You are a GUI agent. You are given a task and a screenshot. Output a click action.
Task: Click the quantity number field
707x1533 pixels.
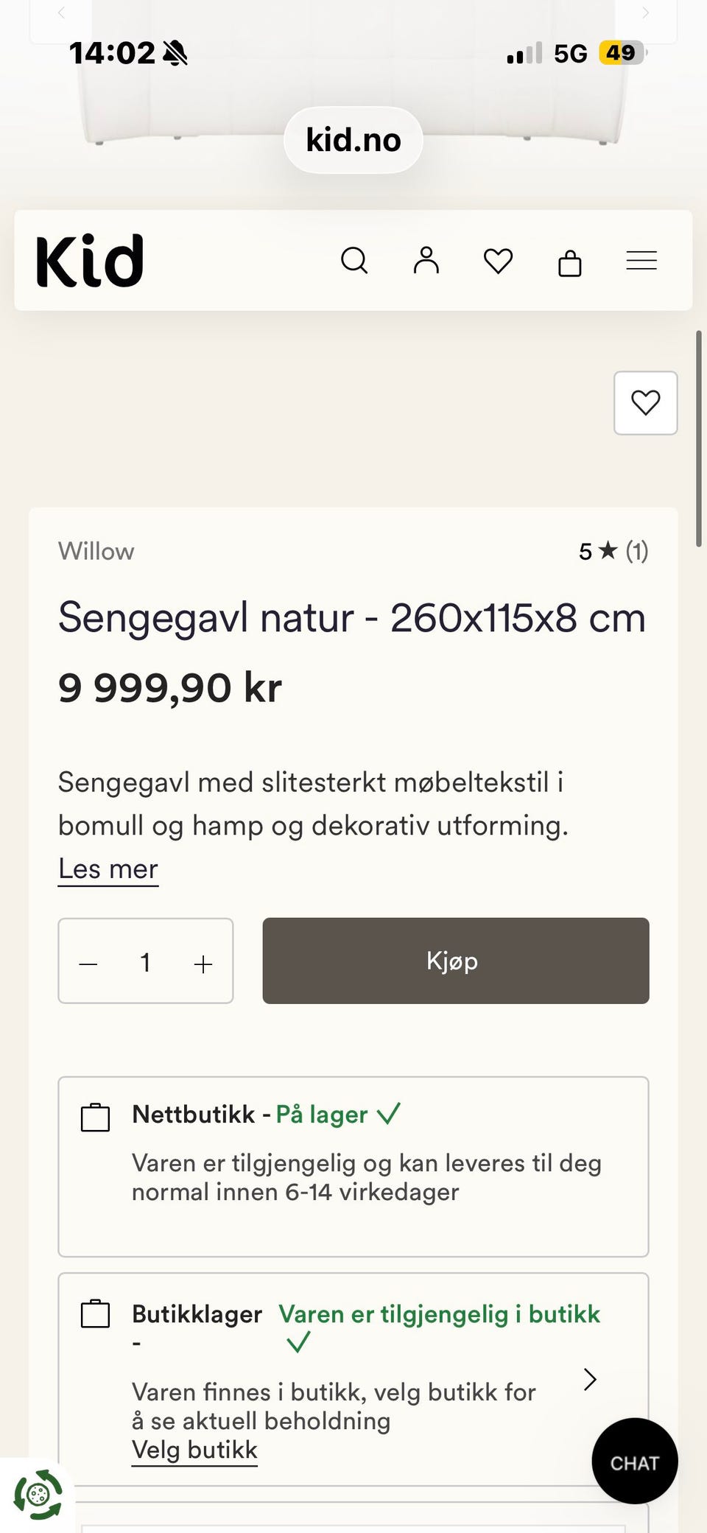pyautogui.click(x=146, y=962)
